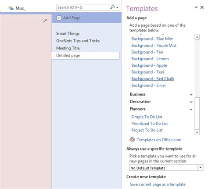
Task: Click the default template dropdown arrow
Action: (201, 168)
